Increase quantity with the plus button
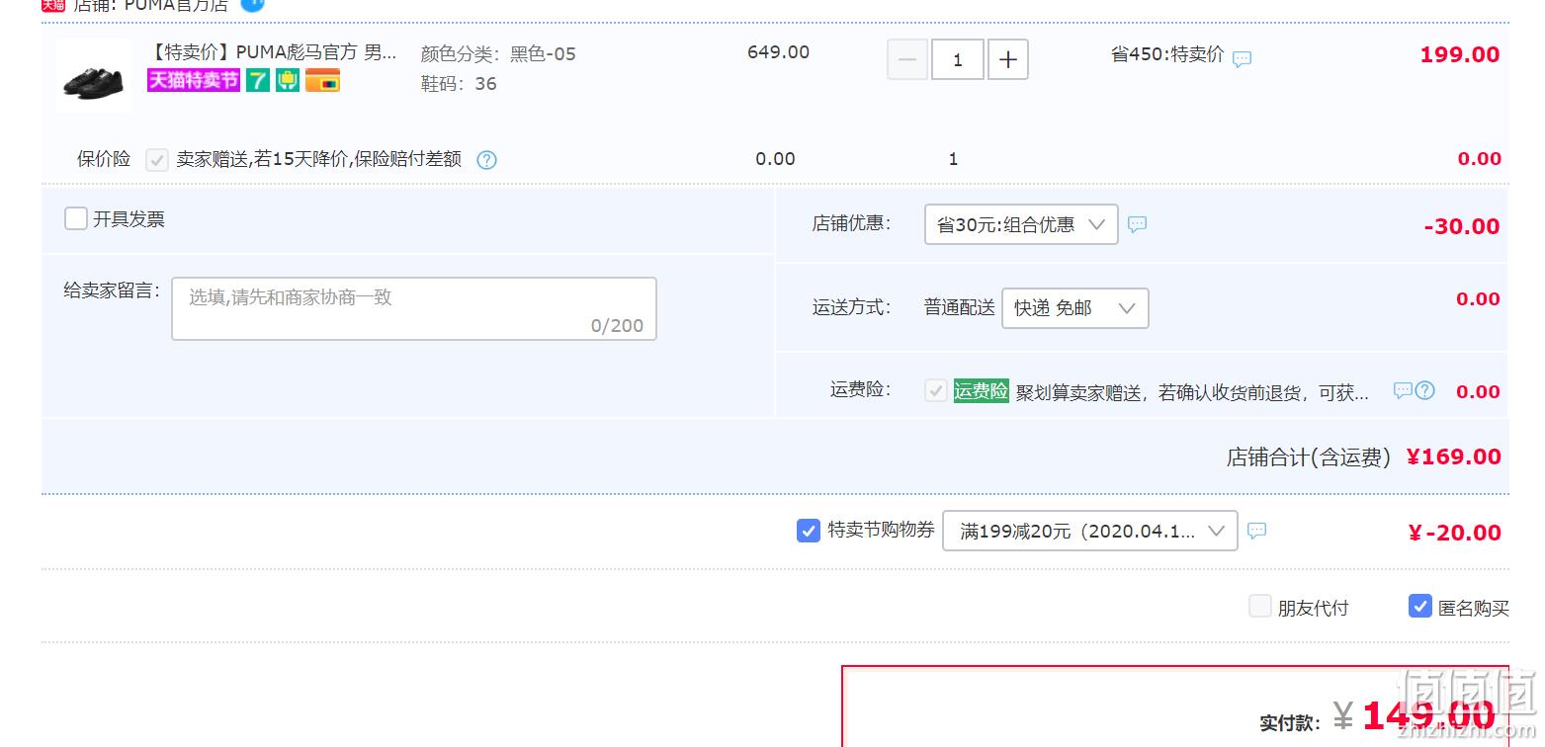The height and width of the screenshot is (747, 1545). [1007, 59]
